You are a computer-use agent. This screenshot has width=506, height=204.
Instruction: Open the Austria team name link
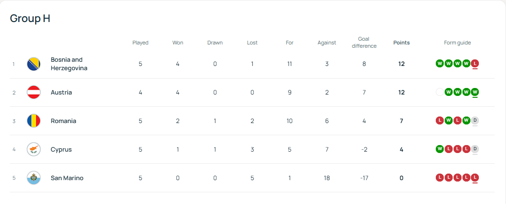61,93
